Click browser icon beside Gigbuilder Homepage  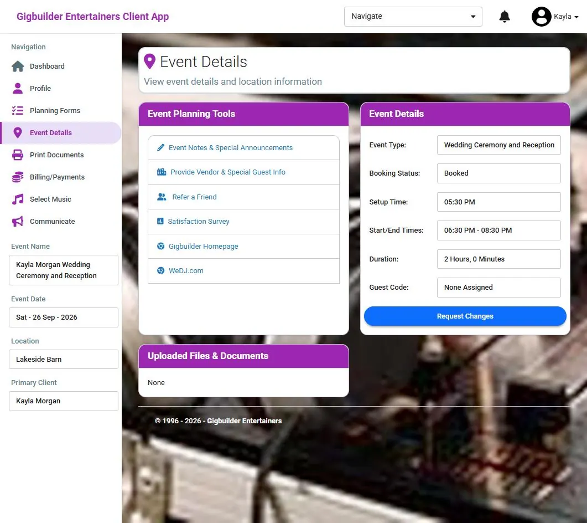click(x=160, y=247)
